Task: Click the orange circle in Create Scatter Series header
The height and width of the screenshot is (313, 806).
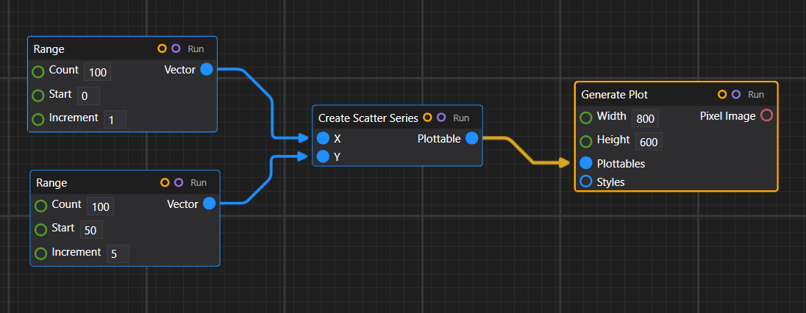Action: click(427, 118)
